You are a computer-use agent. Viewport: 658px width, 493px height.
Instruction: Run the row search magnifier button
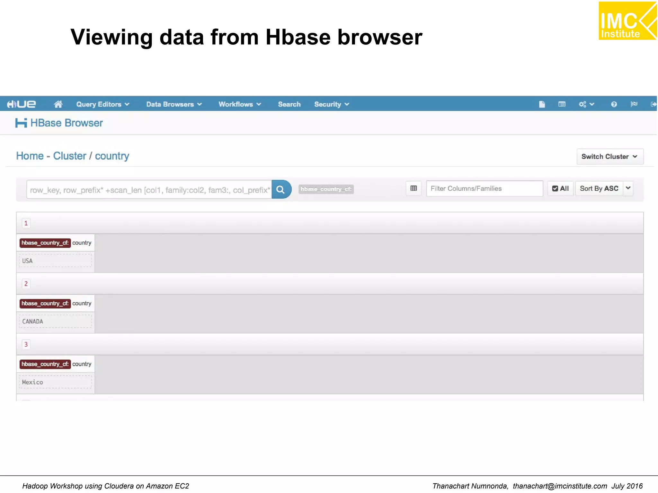pyautogui.click(x=281, y=189)
